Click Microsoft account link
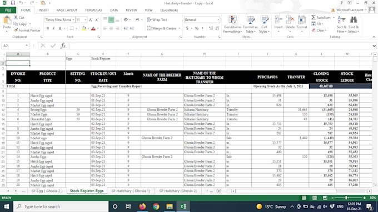378x212 pixels. pos(350,10)
